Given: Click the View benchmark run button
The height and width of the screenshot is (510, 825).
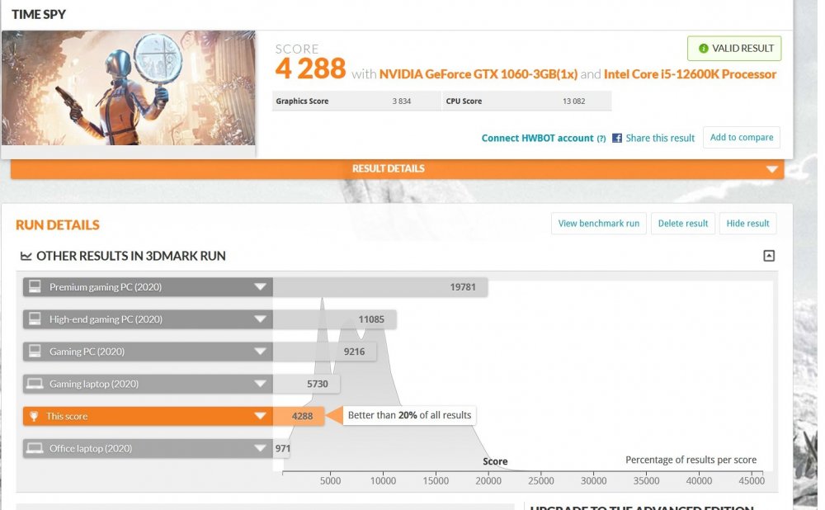Looking at the screenshot, I should (x=598, y=223).
